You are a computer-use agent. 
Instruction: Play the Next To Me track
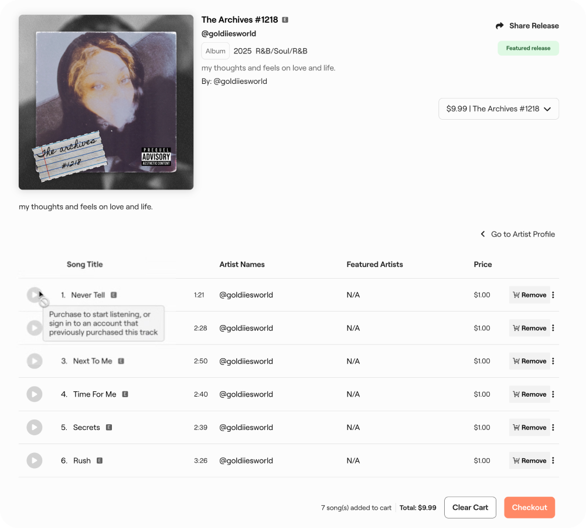[35, 361]
